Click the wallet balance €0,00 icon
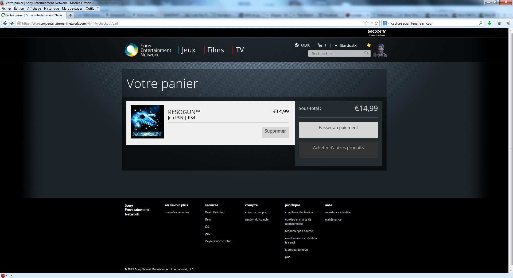Screen dimensions: 513x278 297,45
